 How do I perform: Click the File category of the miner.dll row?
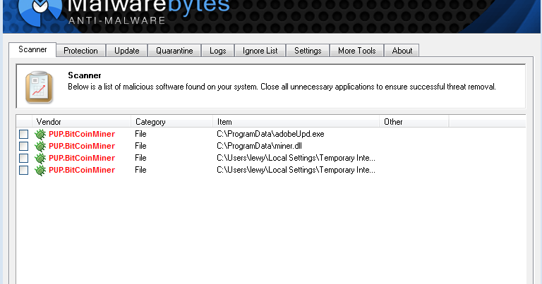140,146
